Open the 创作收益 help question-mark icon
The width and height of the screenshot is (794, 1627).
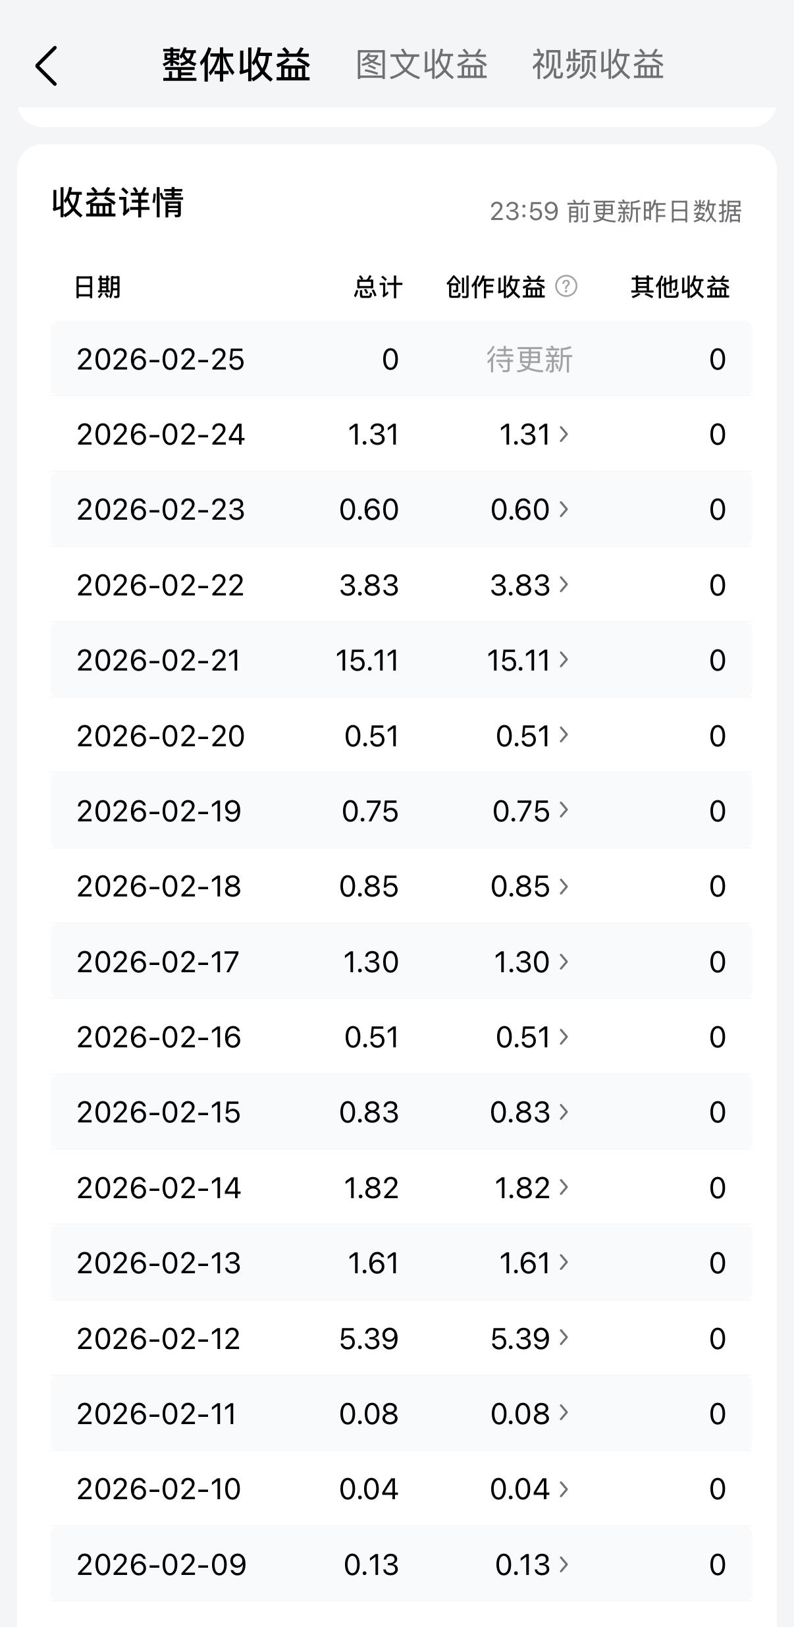pos(566,287)
